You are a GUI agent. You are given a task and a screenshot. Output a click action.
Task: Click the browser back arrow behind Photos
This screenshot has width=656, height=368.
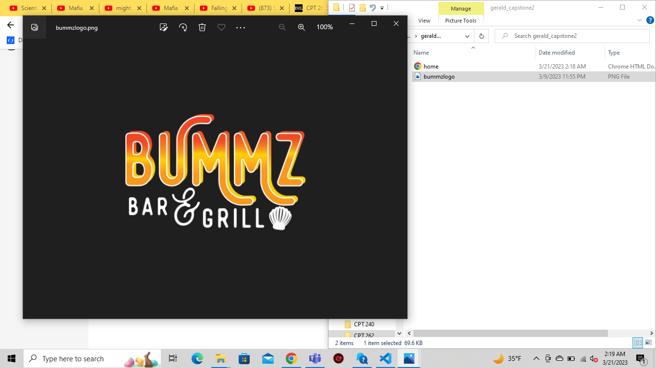11,25
